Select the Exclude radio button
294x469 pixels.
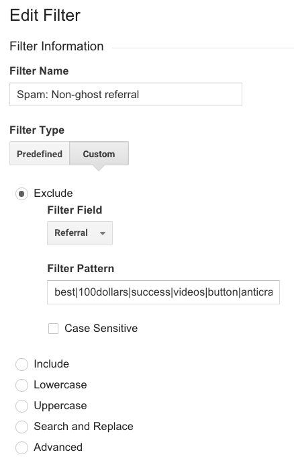[21, 194]
